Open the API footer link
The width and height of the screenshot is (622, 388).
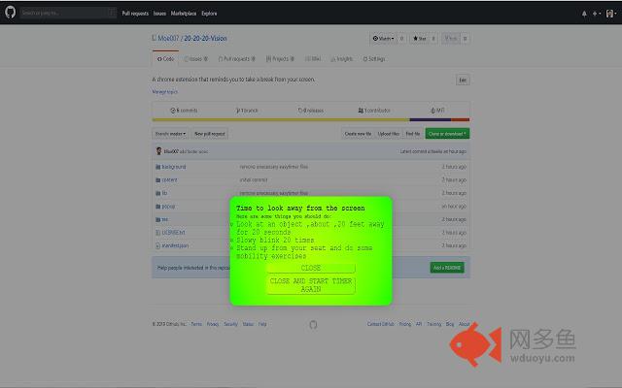point(419,324)
